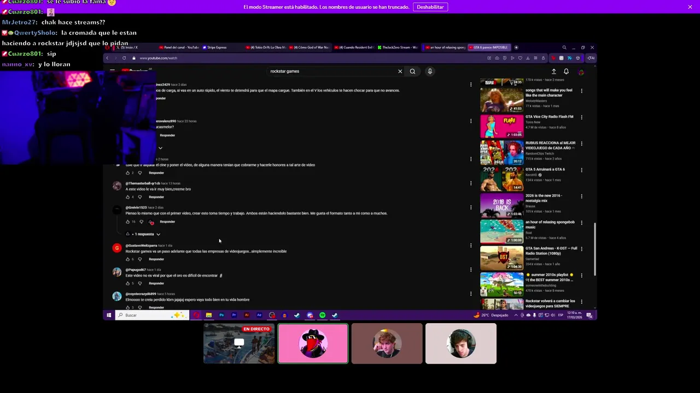The width and height of the screenshot is (700, 393).
Task: Switch to Cómo God of War tab
Action: point(310,47)
